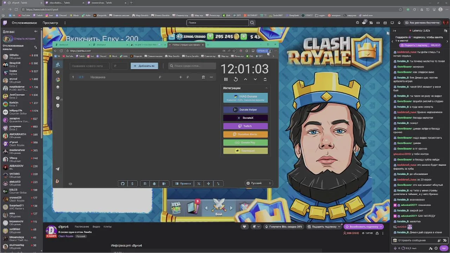Open the Расписание tab under the stream

82,227
